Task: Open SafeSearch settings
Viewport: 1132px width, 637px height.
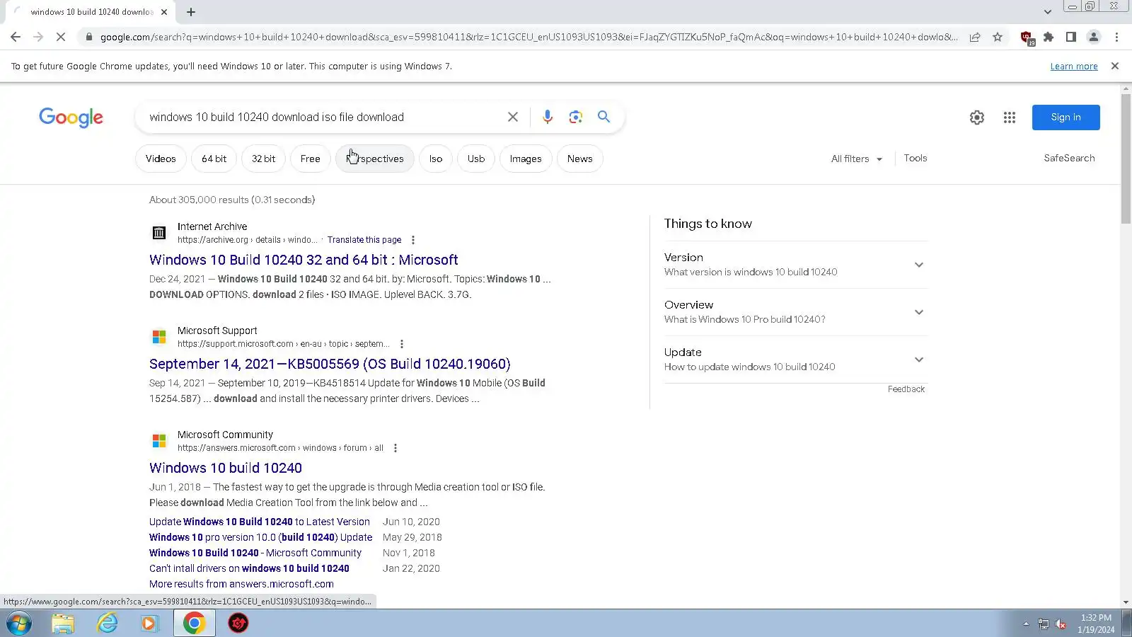Action: tap(1069, 158)
